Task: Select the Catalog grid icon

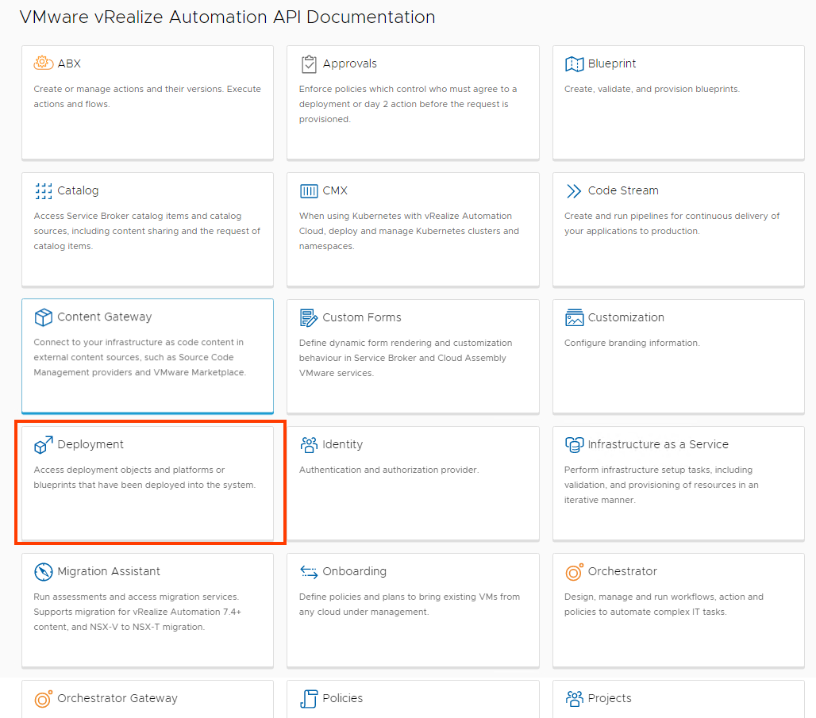Action: coord(44,190)
